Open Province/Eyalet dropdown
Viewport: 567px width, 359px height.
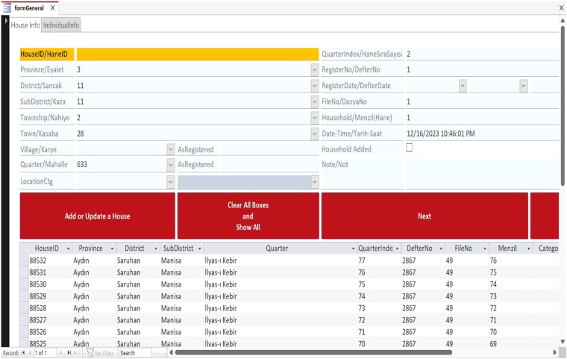point(315,69)
